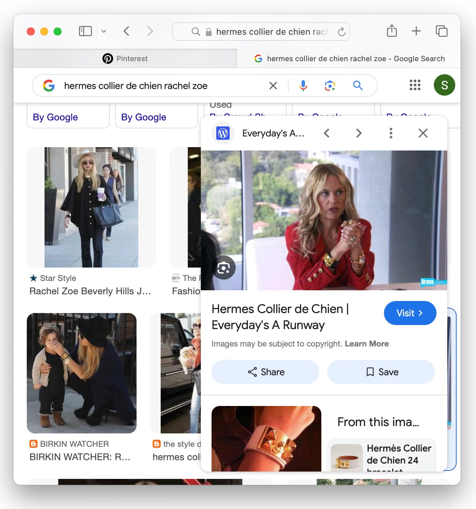Click the Everyday's A… site name
The image size is (476, 509).
(x=273, y=133)
